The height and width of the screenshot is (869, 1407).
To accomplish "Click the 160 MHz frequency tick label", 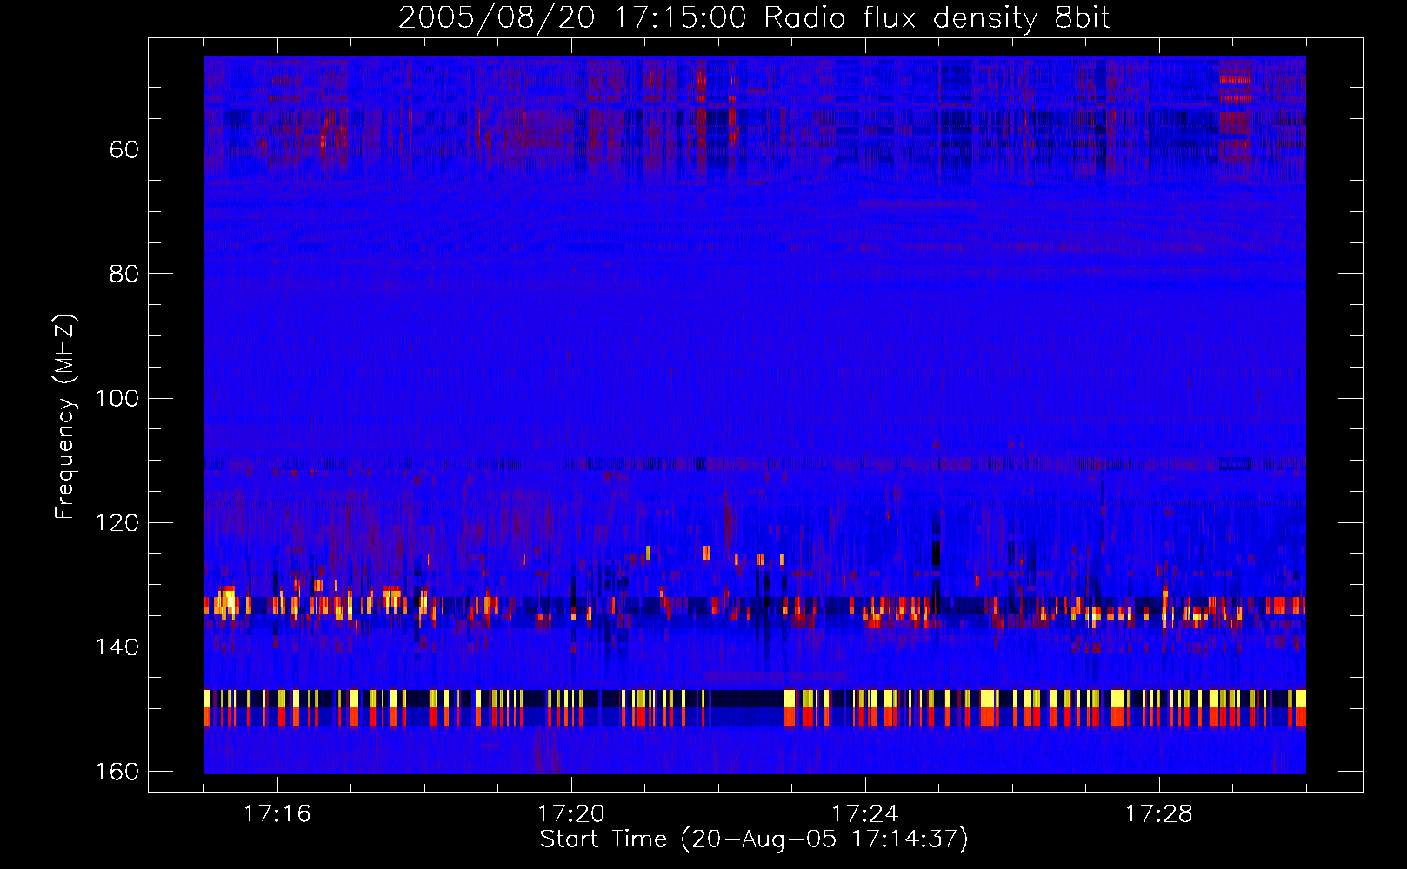I will click(117, 772).
